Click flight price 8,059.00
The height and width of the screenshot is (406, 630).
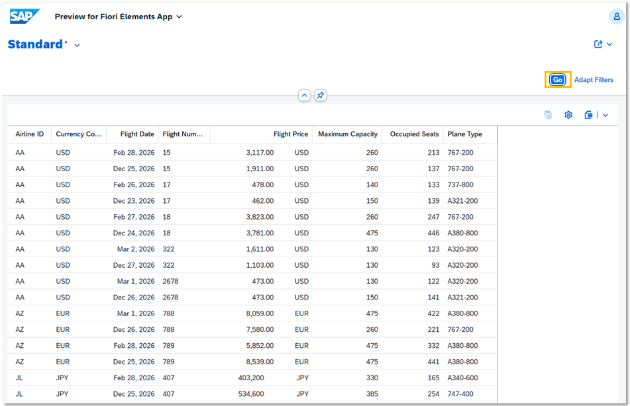[x=260, y=313]
